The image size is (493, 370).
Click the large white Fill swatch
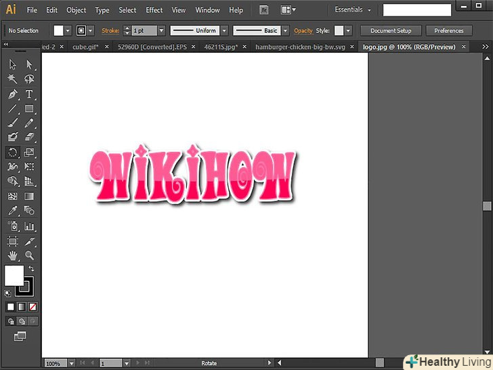pyautogui.click(x=14, y=275)
